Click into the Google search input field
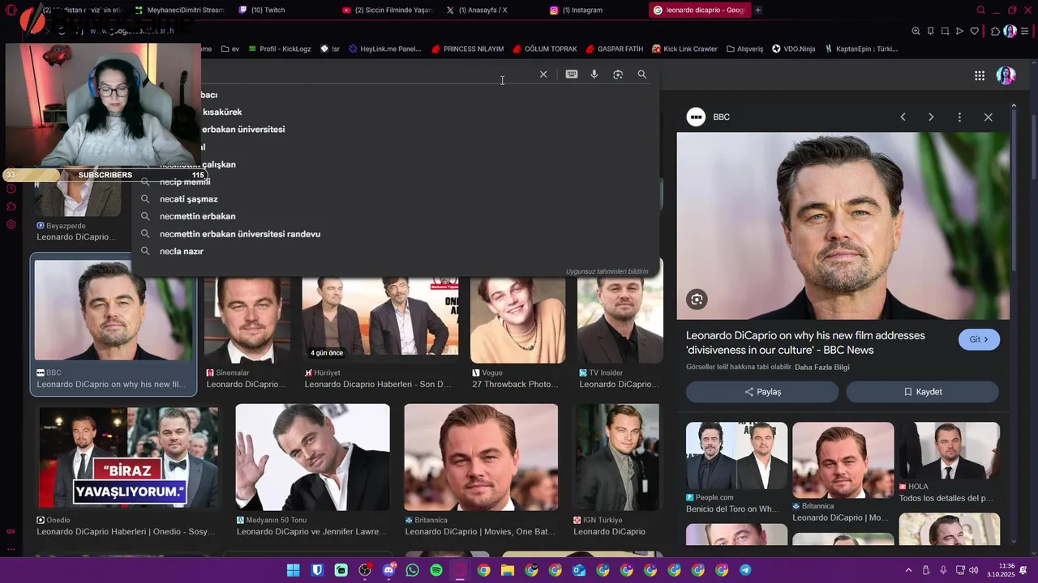Image resolution: width=1038 pixels, height=583 pixels. click(365, 74)
